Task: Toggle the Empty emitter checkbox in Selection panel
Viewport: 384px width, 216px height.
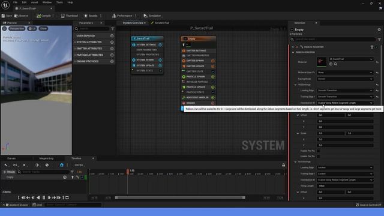Action: [x=292, y=29]
